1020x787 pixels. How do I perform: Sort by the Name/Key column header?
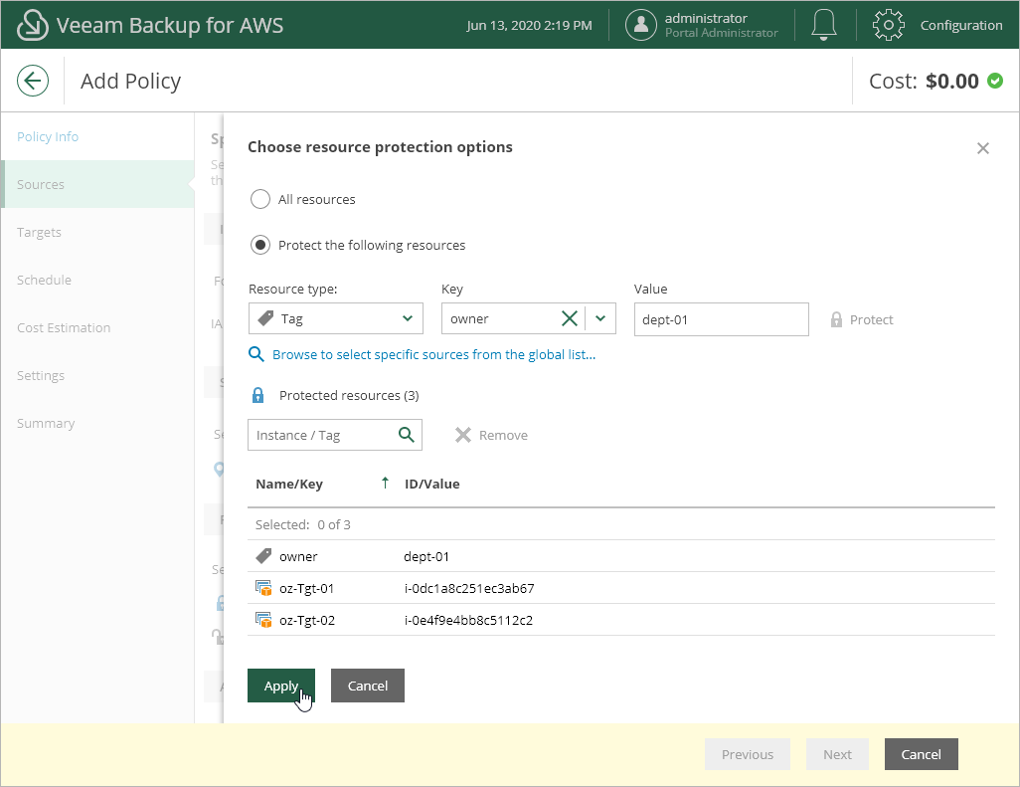pos(289,484)
